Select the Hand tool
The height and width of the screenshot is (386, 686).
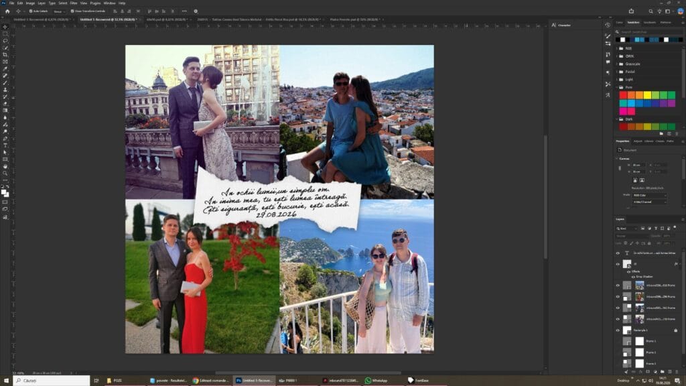[5, 166]
